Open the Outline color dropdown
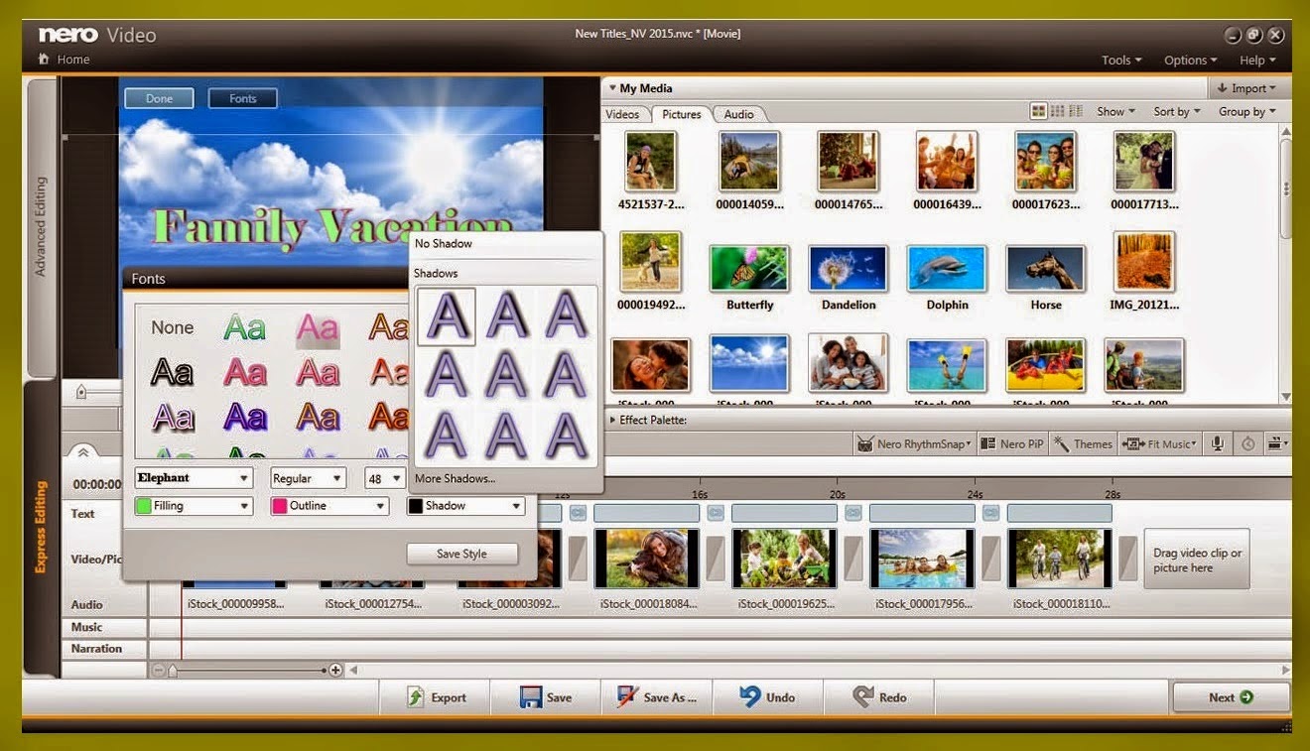 tap(329, 506)
